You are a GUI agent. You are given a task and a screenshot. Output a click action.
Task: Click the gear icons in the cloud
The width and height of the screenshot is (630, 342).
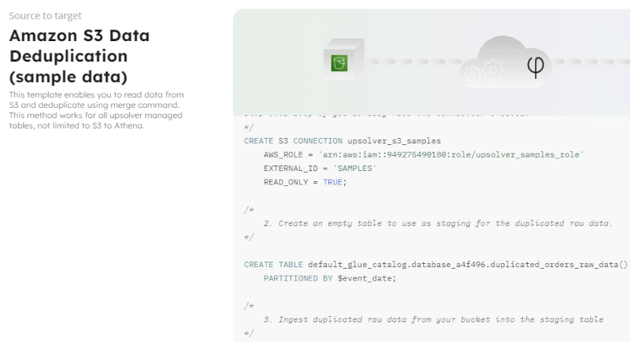click(487, 71)
